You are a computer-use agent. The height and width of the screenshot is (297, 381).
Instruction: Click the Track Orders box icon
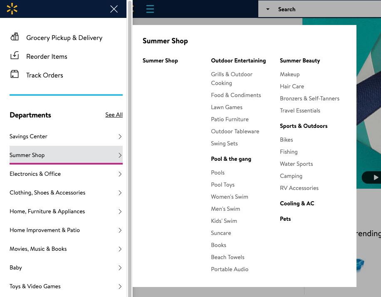tap(15, 74)
